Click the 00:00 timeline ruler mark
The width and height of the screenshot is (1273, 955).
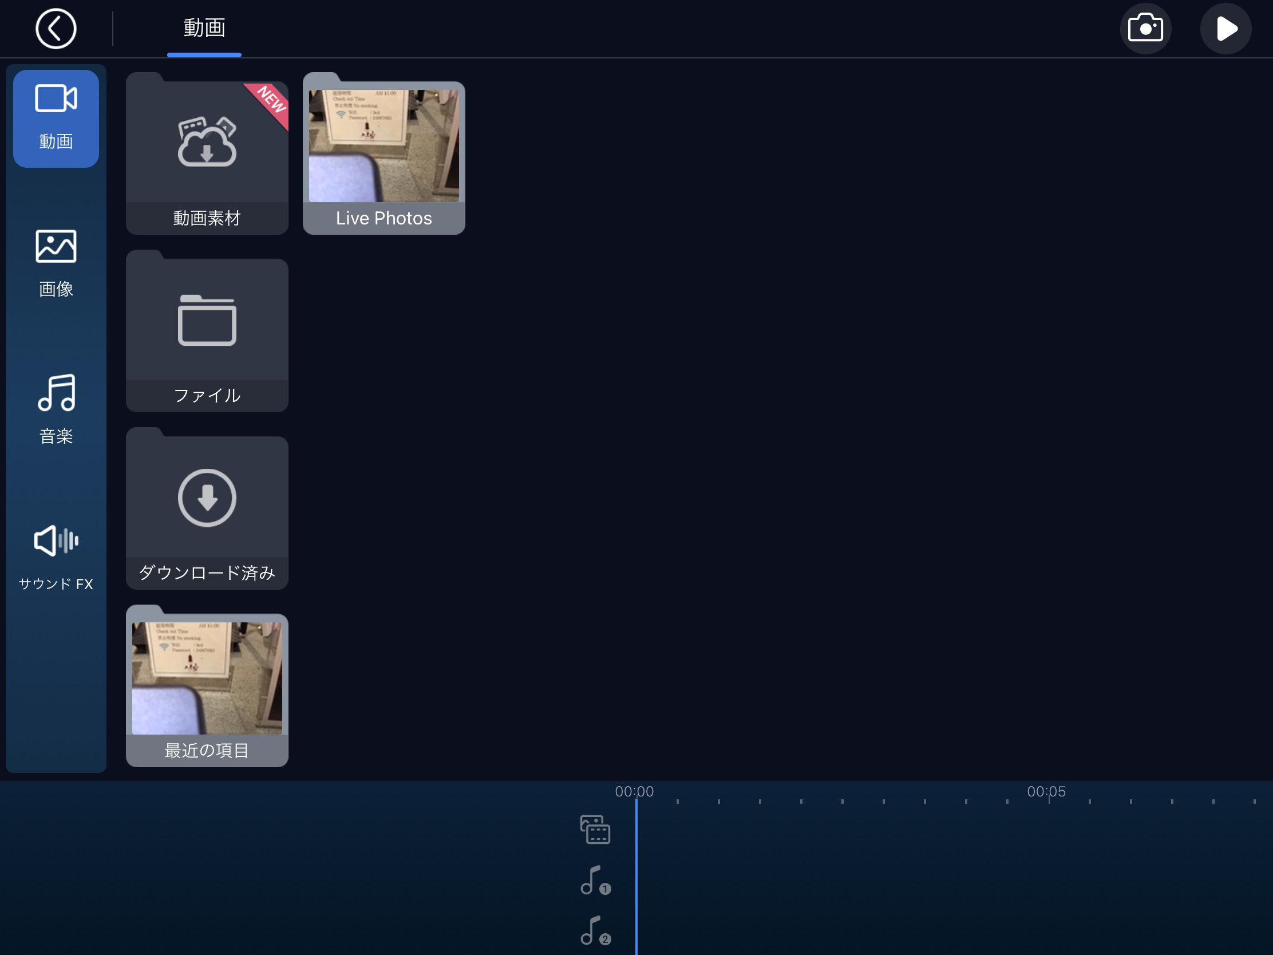[x=634, y=792]
